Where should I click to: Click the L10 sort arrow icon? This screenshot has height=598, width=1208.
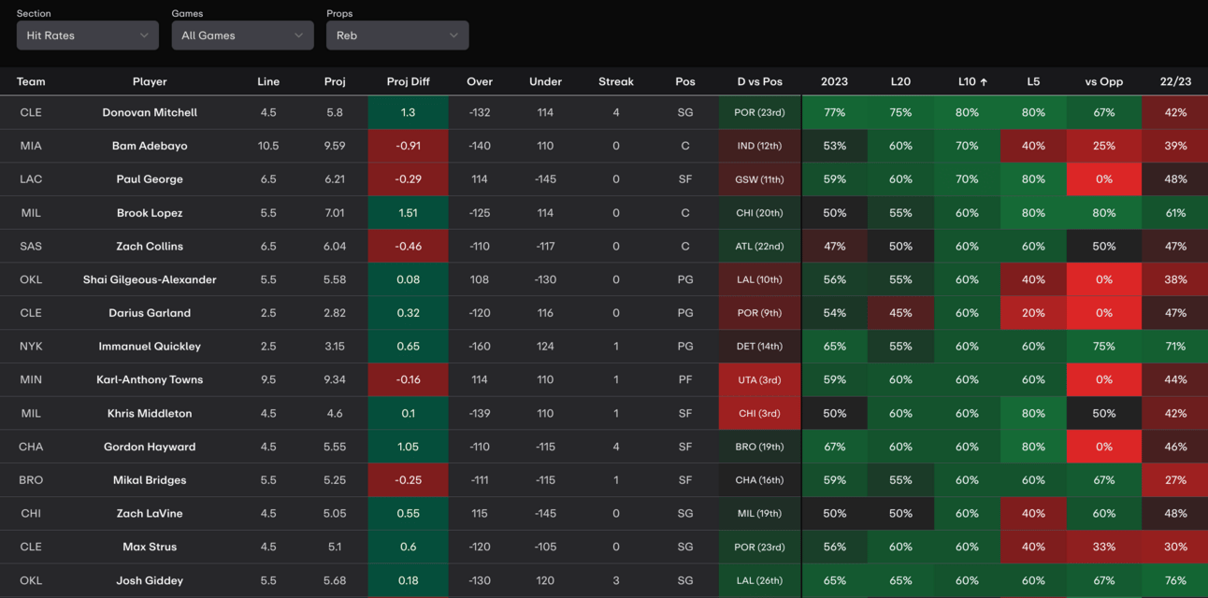pos(984,82)
